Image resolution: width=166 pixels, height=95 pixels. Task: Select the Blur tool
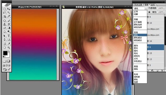click(4, 32)
